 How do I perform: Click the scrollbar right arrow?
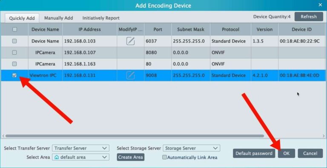(324, 136)
